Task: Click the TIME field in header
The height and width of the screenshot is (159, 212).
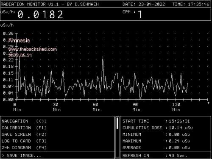Action: coord(191,4)
